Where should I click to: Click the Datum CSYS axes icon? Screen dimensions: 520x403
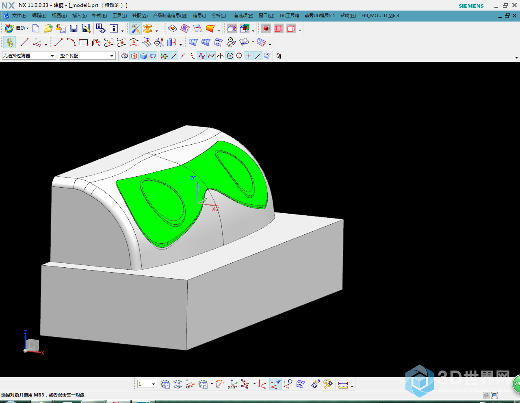tap(37, 42)
